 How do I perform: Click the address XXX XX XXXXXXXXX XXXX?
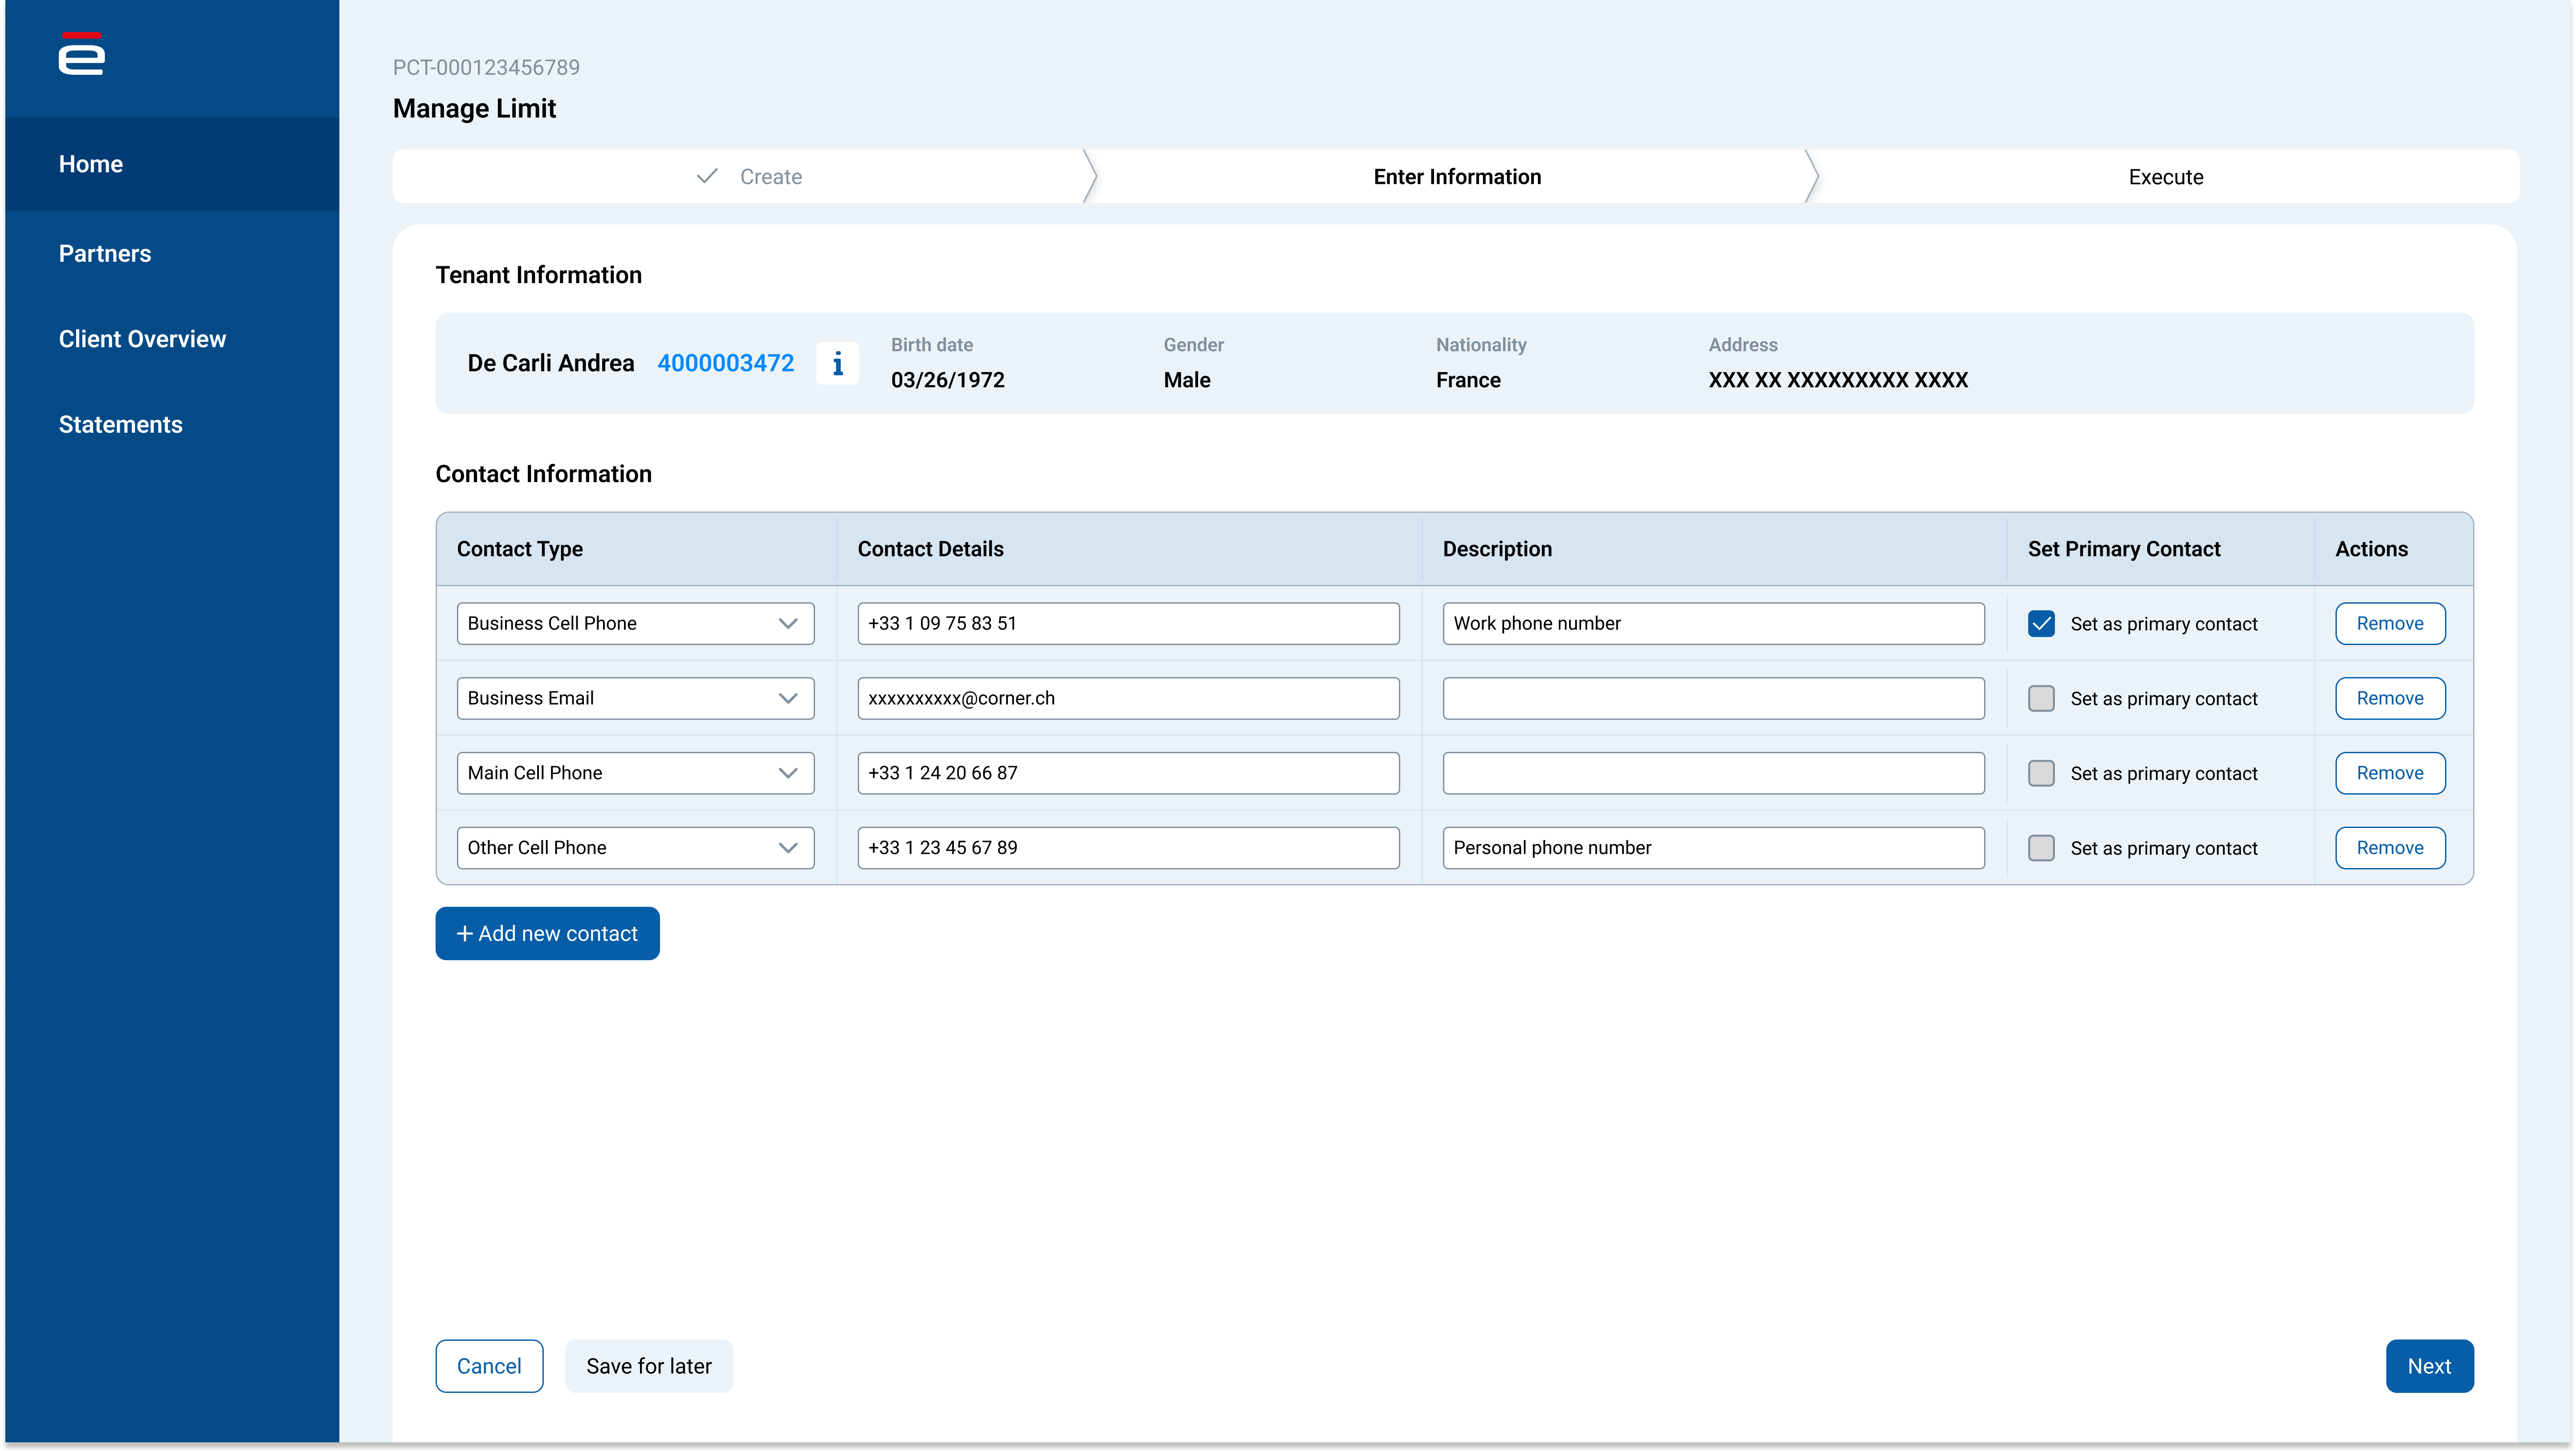[x=1838, y=380]
